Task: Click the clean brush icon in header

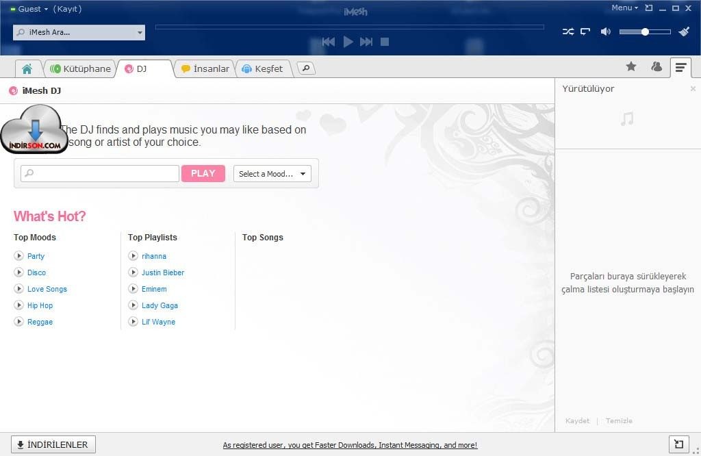Action: pos(684,31)
